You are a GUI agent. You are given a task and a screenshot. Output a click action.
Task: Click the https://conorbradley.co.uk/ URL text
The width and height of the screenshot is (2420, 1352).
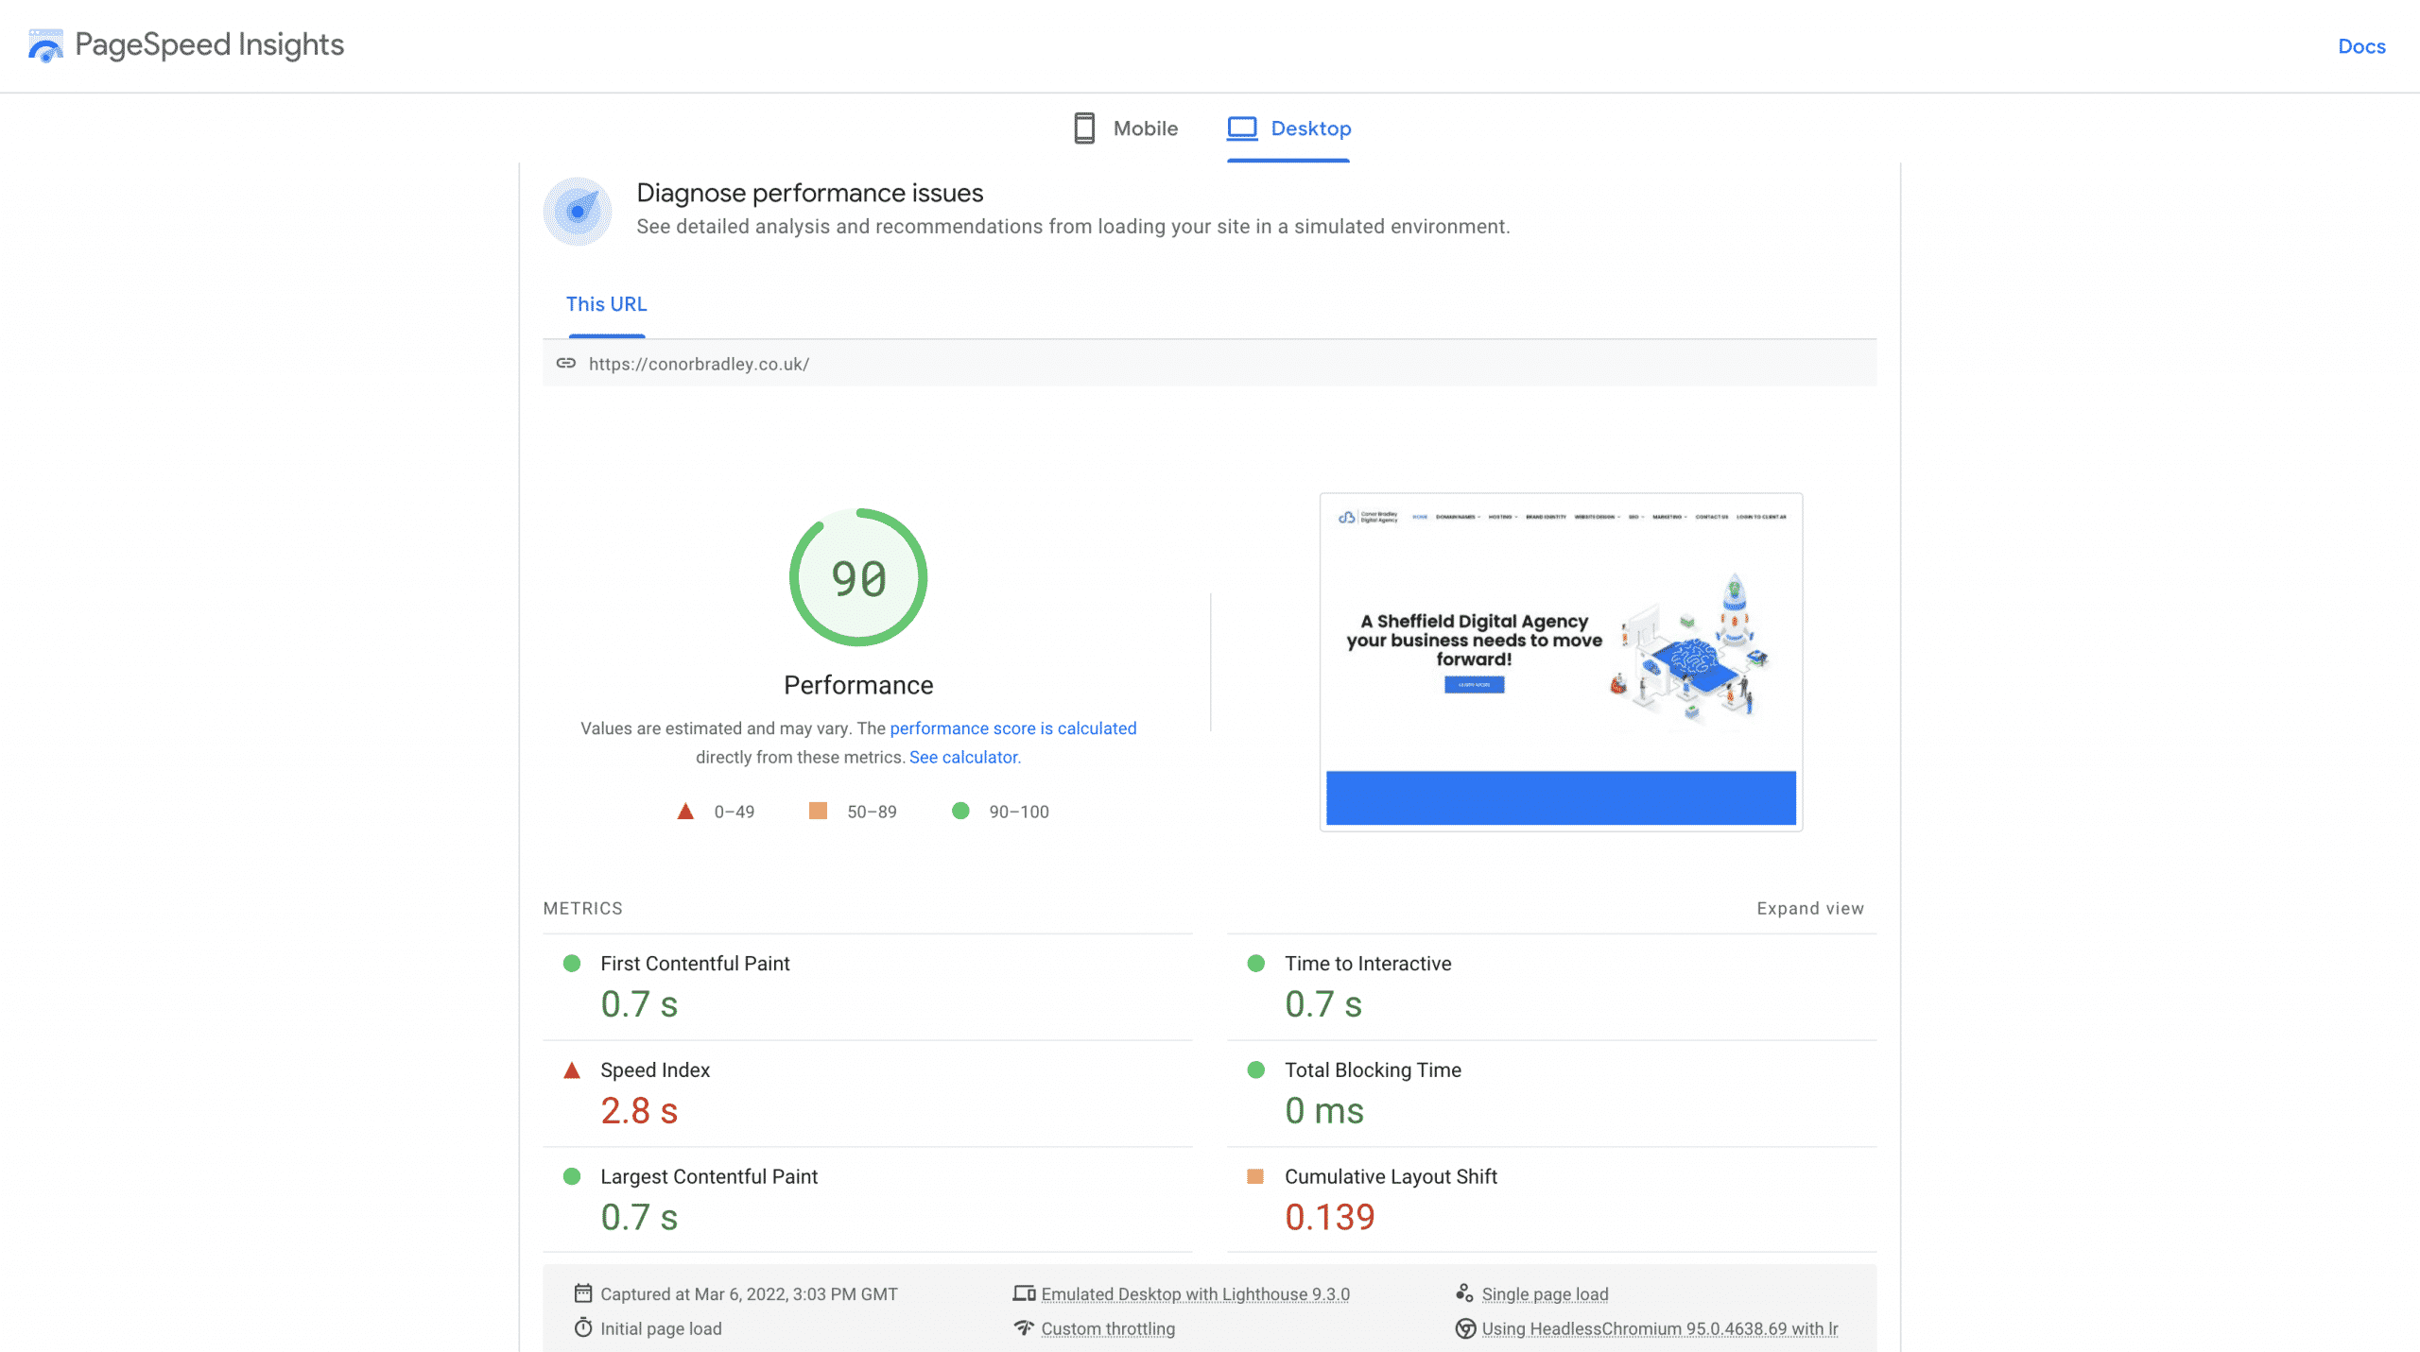click(x=699, y=364)
